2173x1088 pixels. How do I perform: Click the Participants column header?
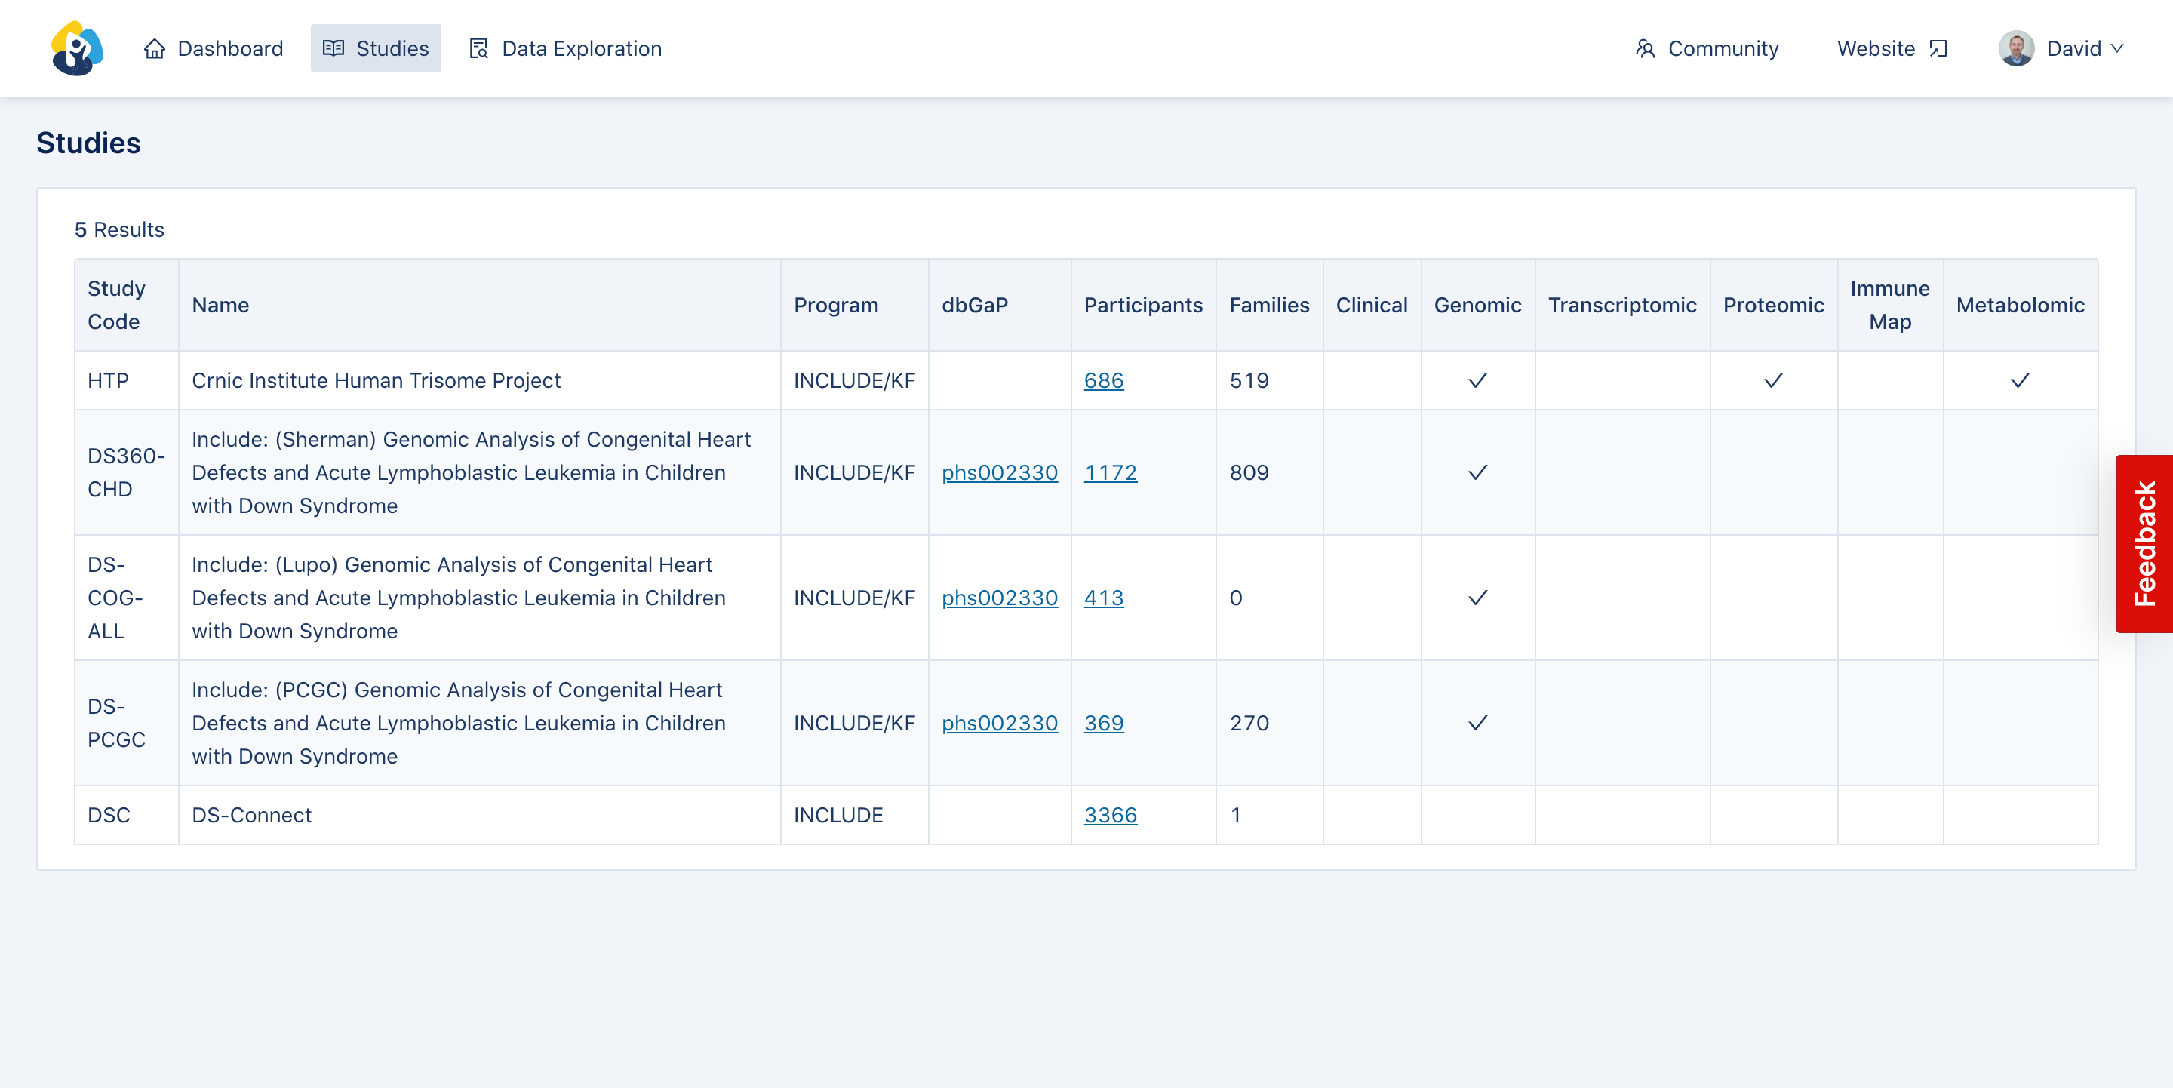(1143, 305)
